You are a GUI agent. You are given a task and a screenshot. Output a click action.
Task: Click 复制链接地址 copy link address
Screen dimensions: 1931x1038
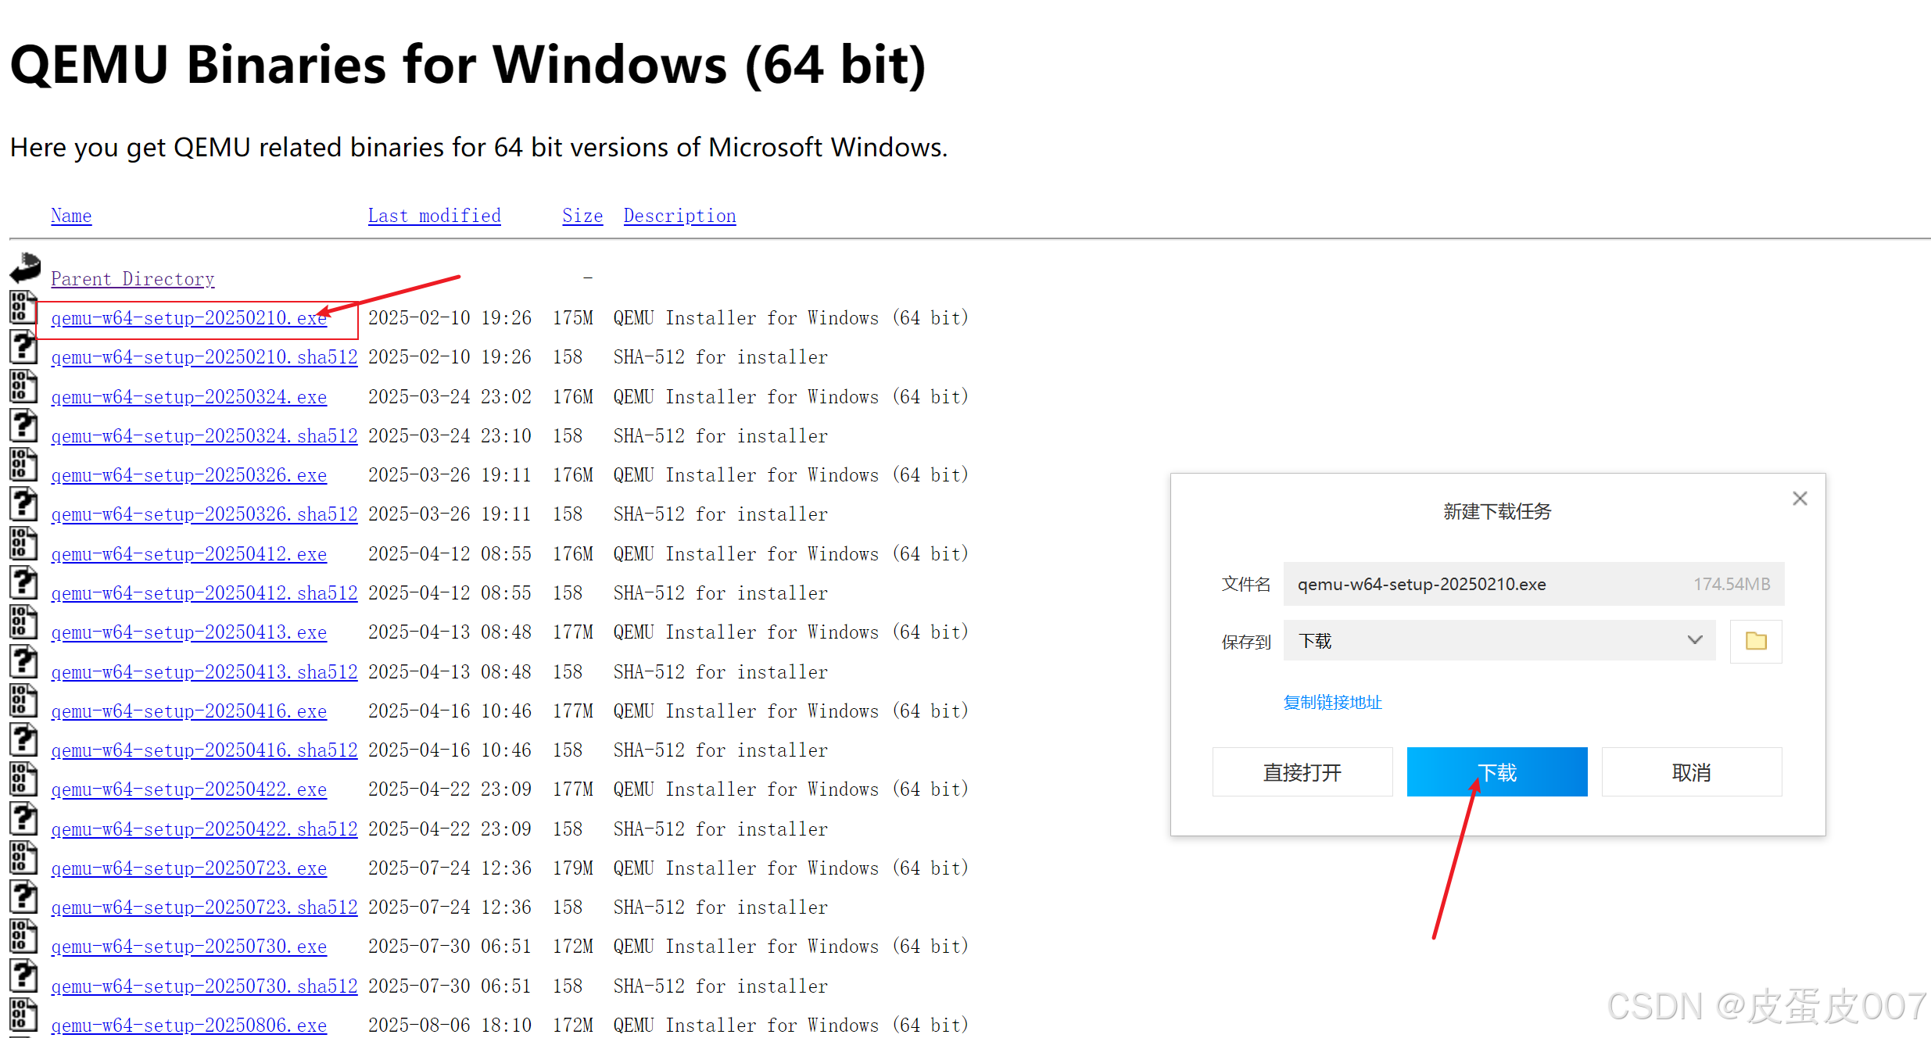1332,702
